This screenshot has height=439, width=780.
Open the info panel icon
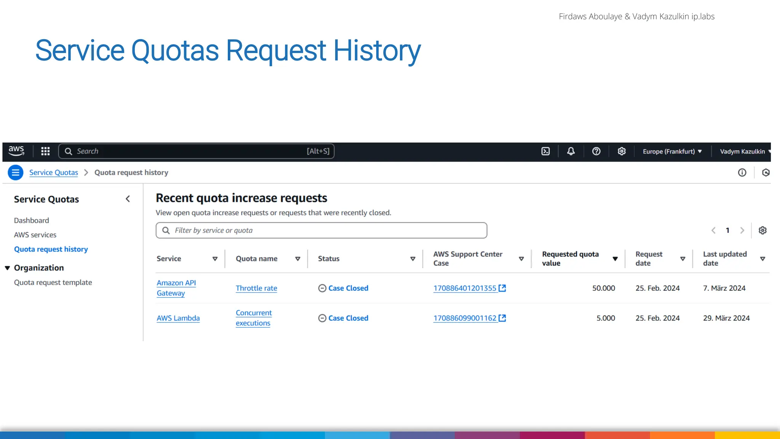pos(742,173)
